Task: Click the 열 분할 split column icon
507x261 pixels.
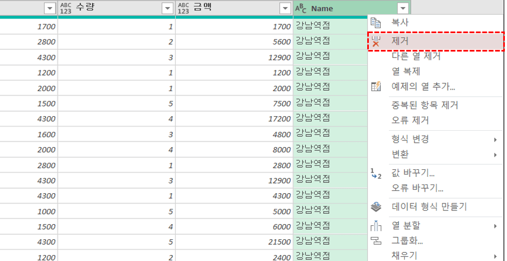Action: 375,226
